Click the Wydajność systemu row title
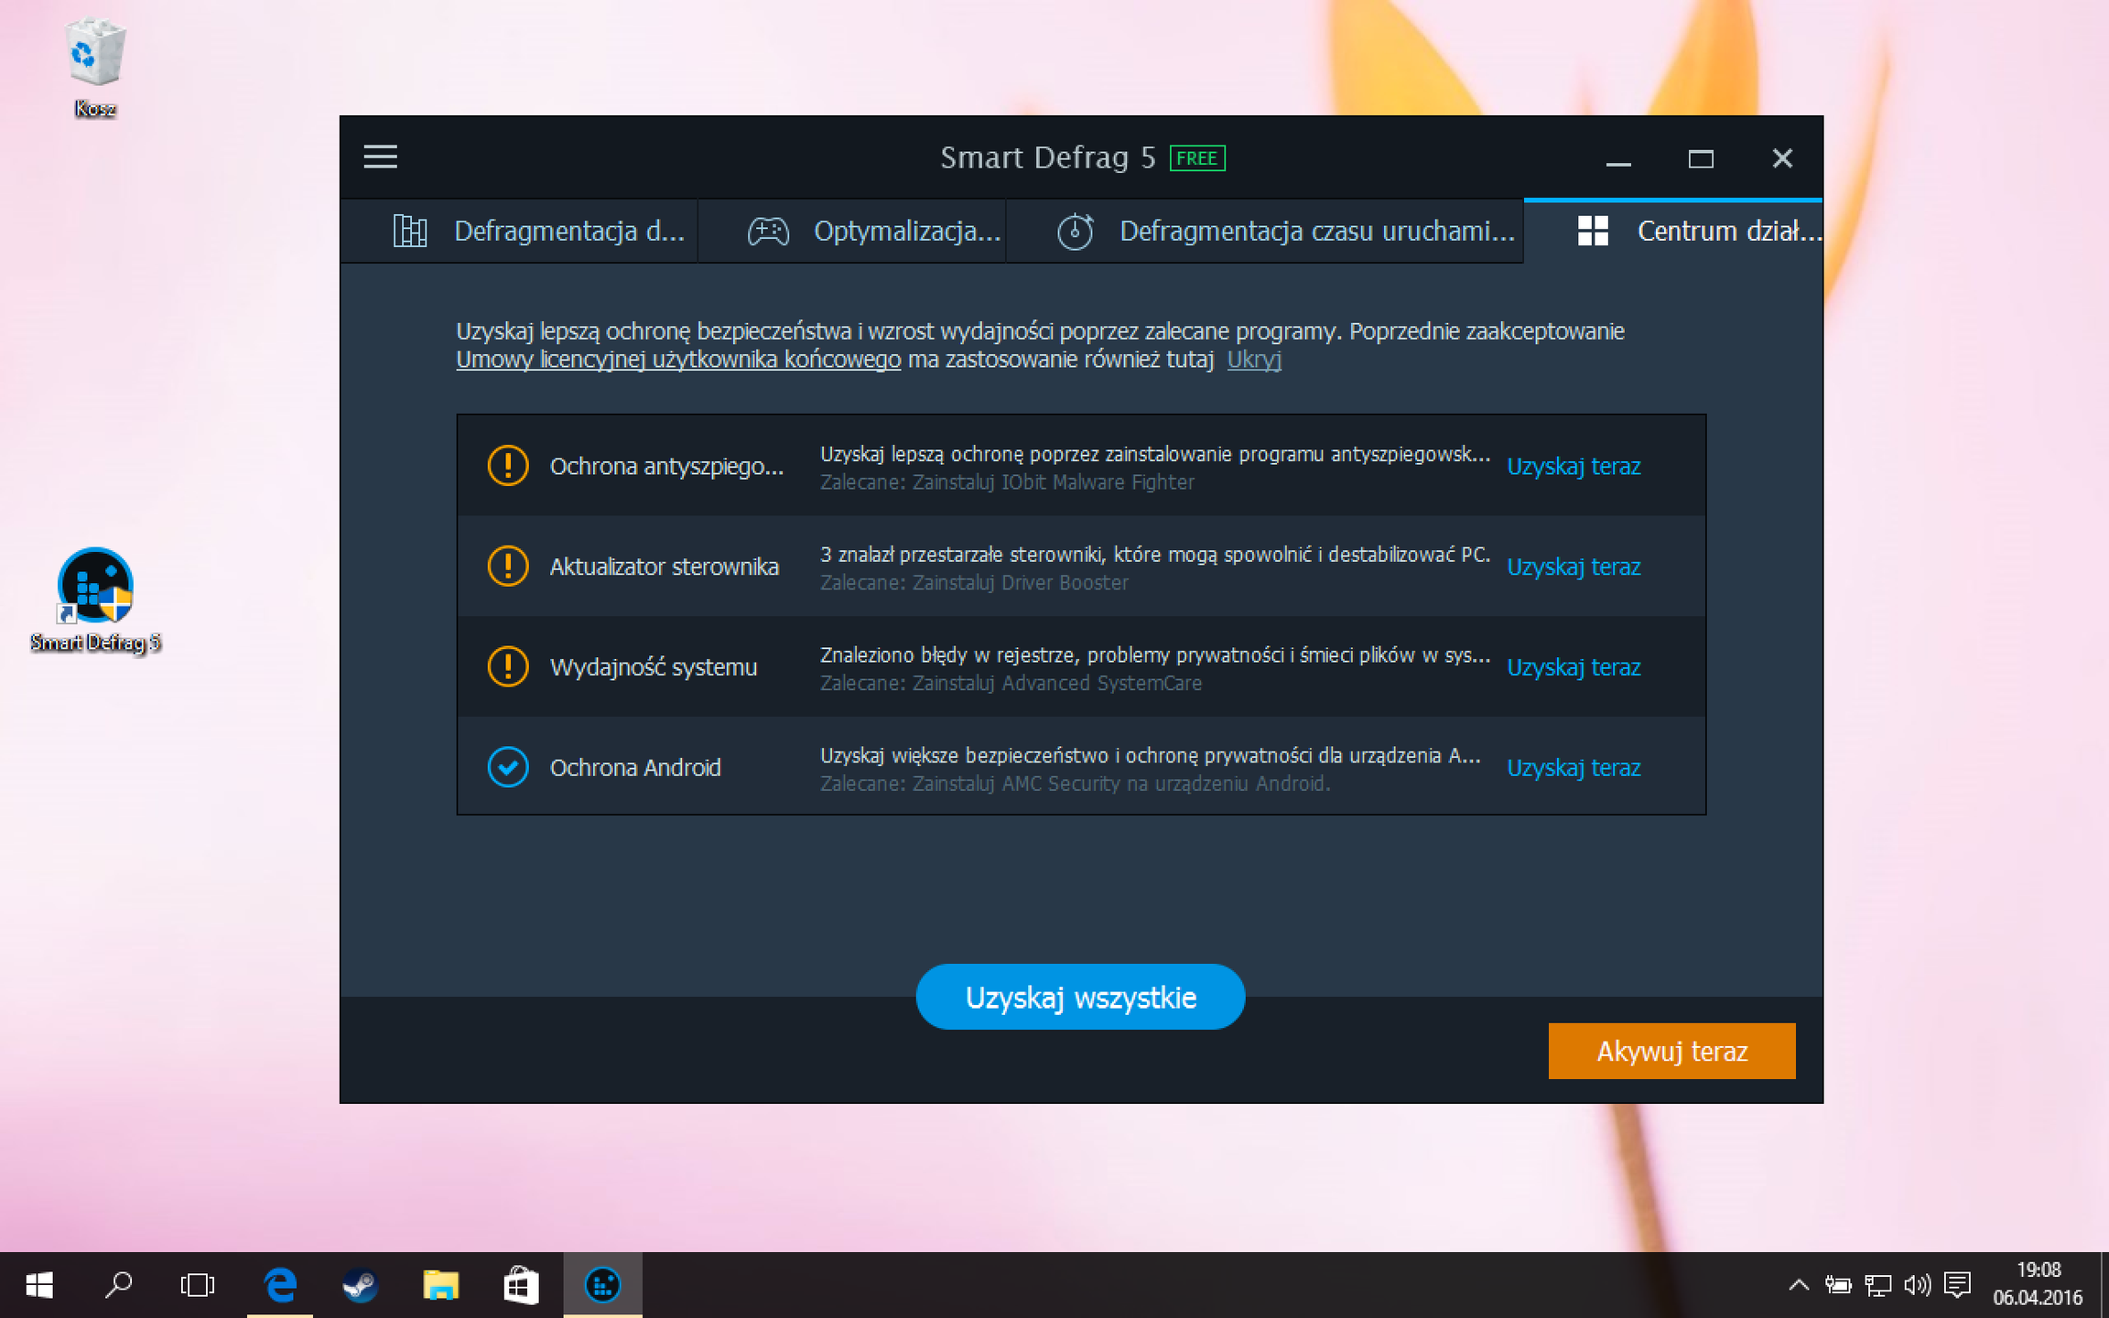The width and height of the screenshot is (2109, 1318). 653,667
